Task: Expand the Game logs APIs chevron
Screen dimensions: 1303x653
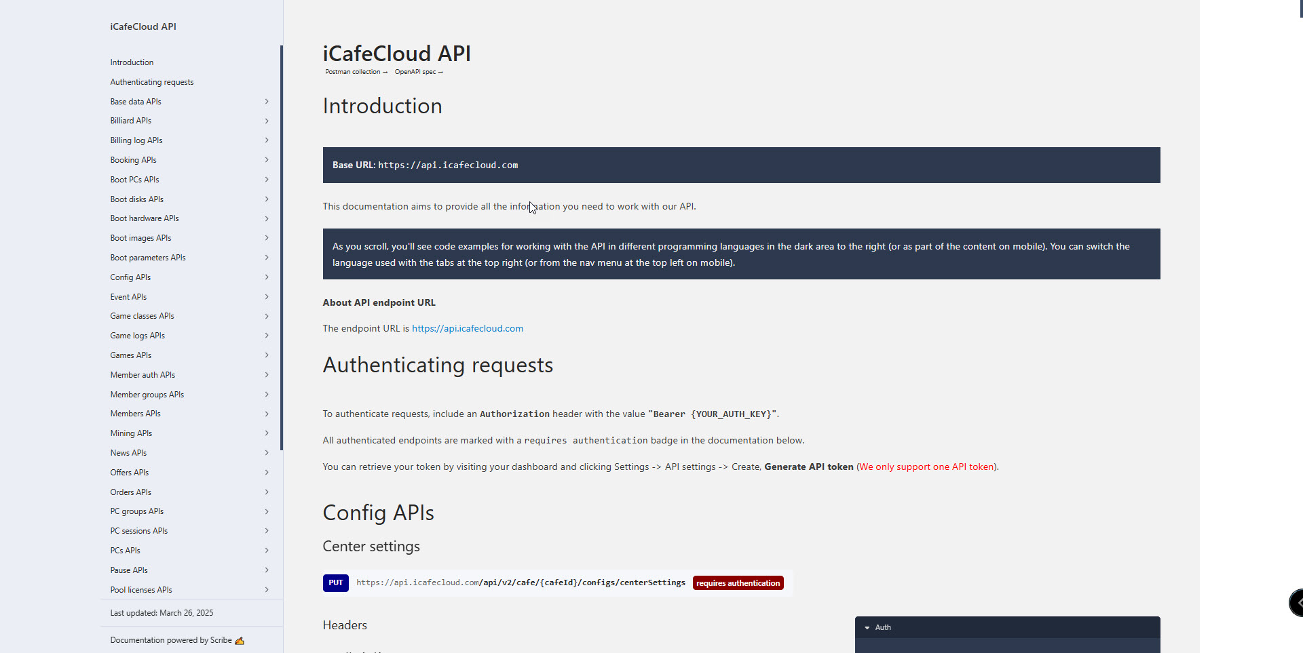Action: [x=267, y=336]
